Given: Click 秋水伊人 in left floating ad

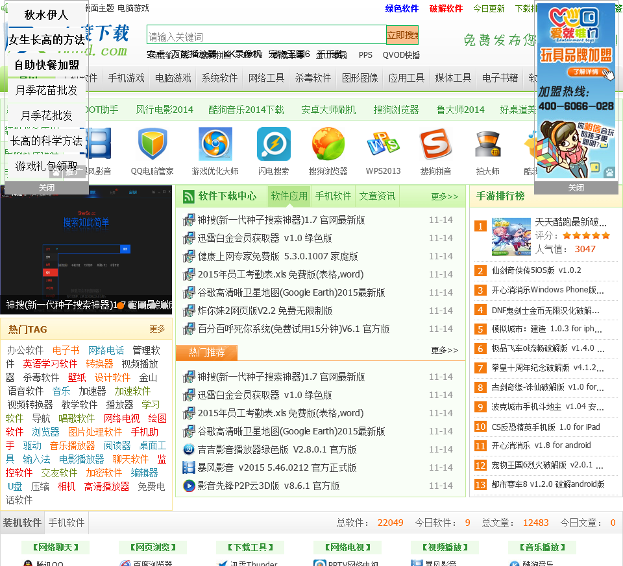Looking at the screenshot, I should click(47, 15).
